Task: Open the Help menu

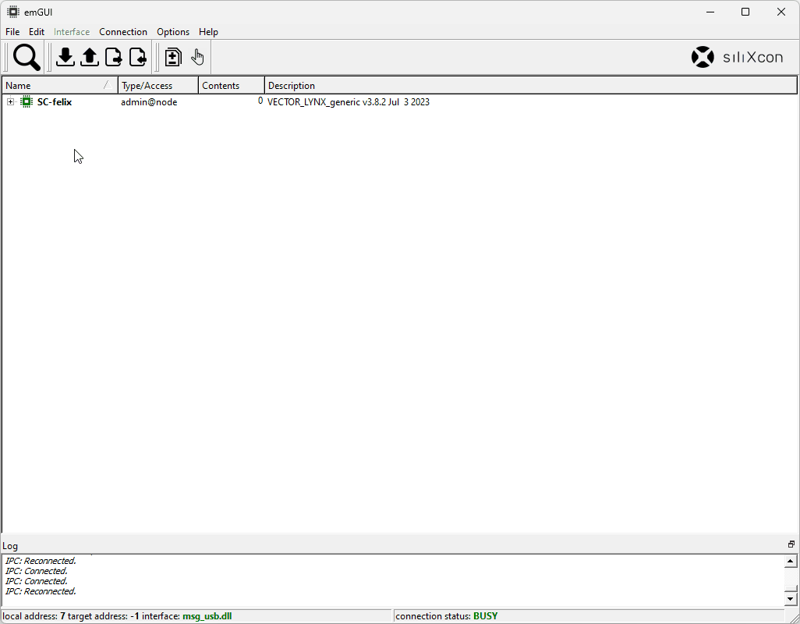Action: (208, 32)
